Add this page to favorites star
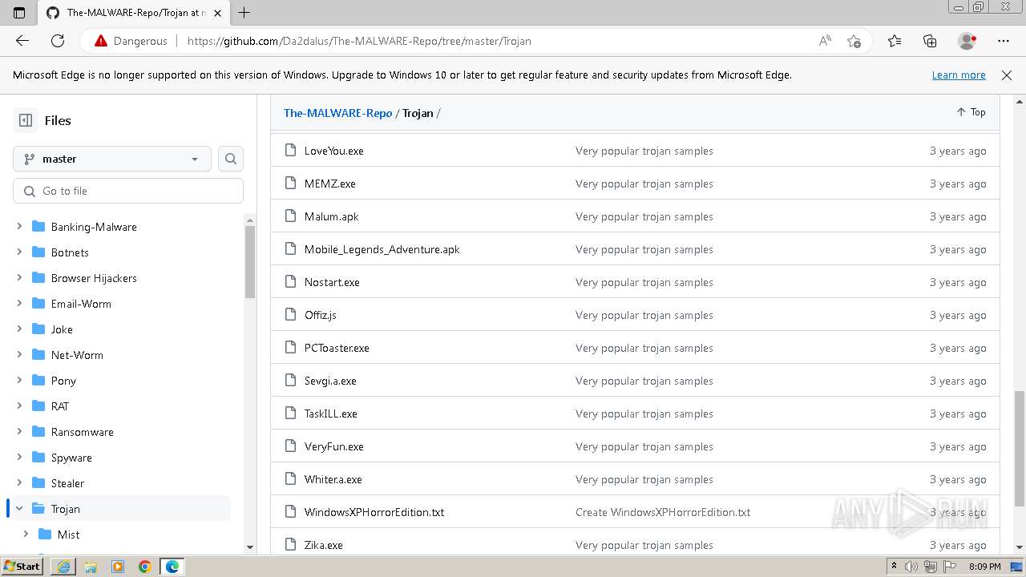 (x=854, y=41)
